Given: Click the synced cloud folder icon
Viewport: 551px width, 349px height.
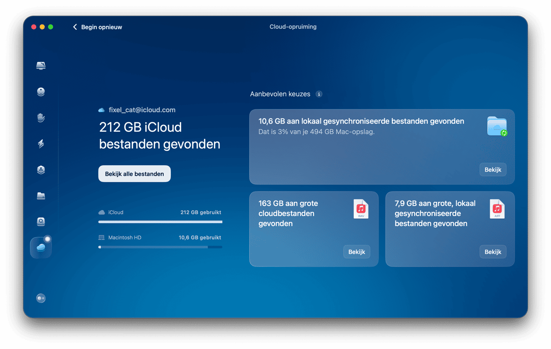Looking at the screenshot, I should click(497, 126).
